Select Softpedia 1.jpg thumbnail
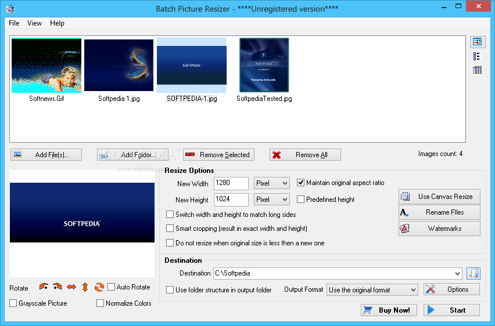The image size is (495, 326). [x=119, y=66]
